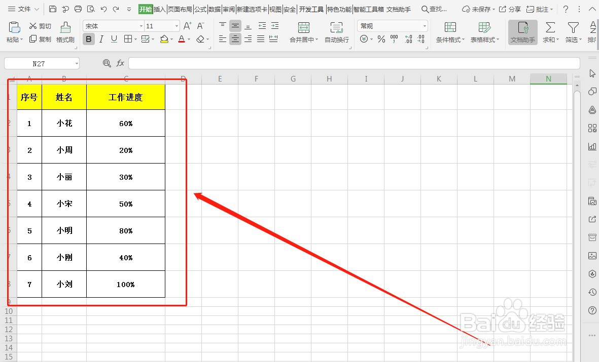The image size is (599, 362).
Task: Click in the formula bar input
Action: pyautogui.click(x=354, y=63)
